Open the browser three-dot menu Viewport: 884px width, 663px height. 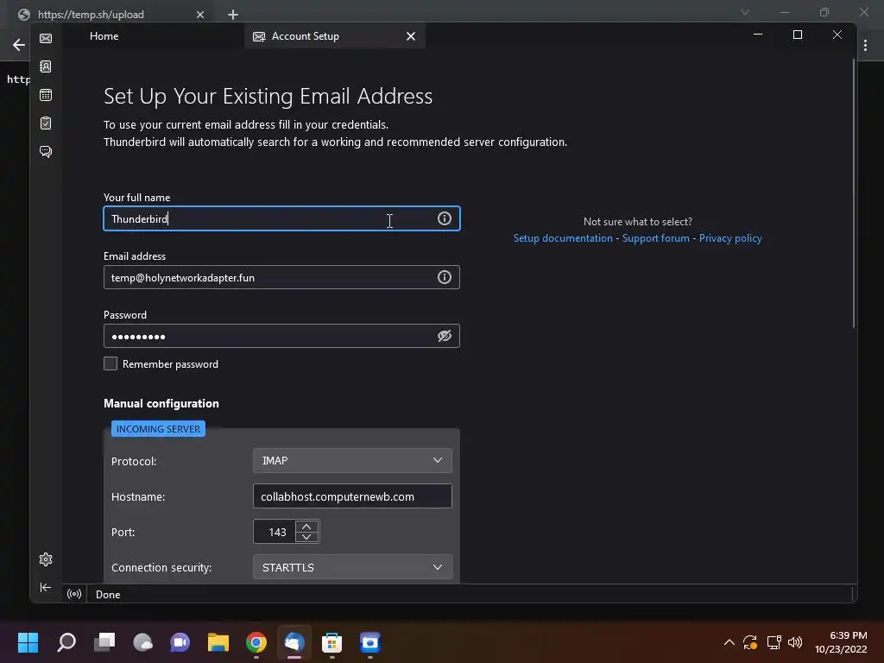point(865,45)
